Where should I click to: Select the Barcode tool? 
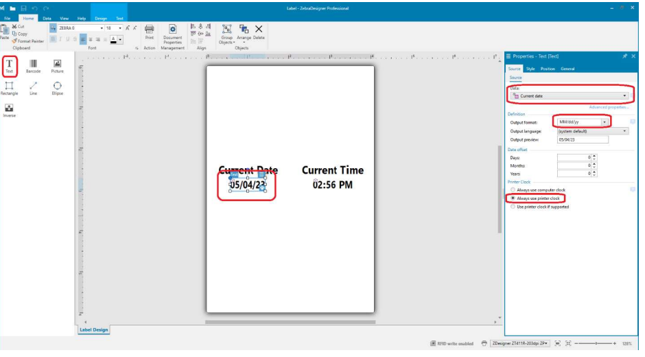point(33,66)
